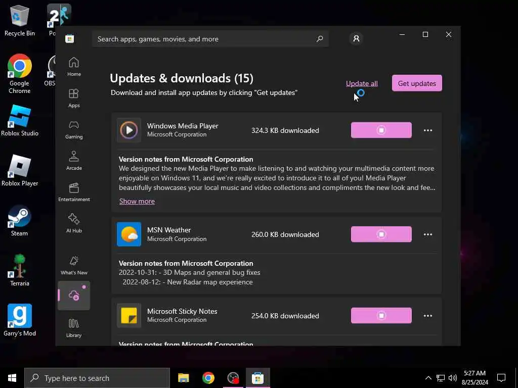Stop the Windows Media Player download
The height and width of the screenshot is (388, 518).
tap(381, 130)
